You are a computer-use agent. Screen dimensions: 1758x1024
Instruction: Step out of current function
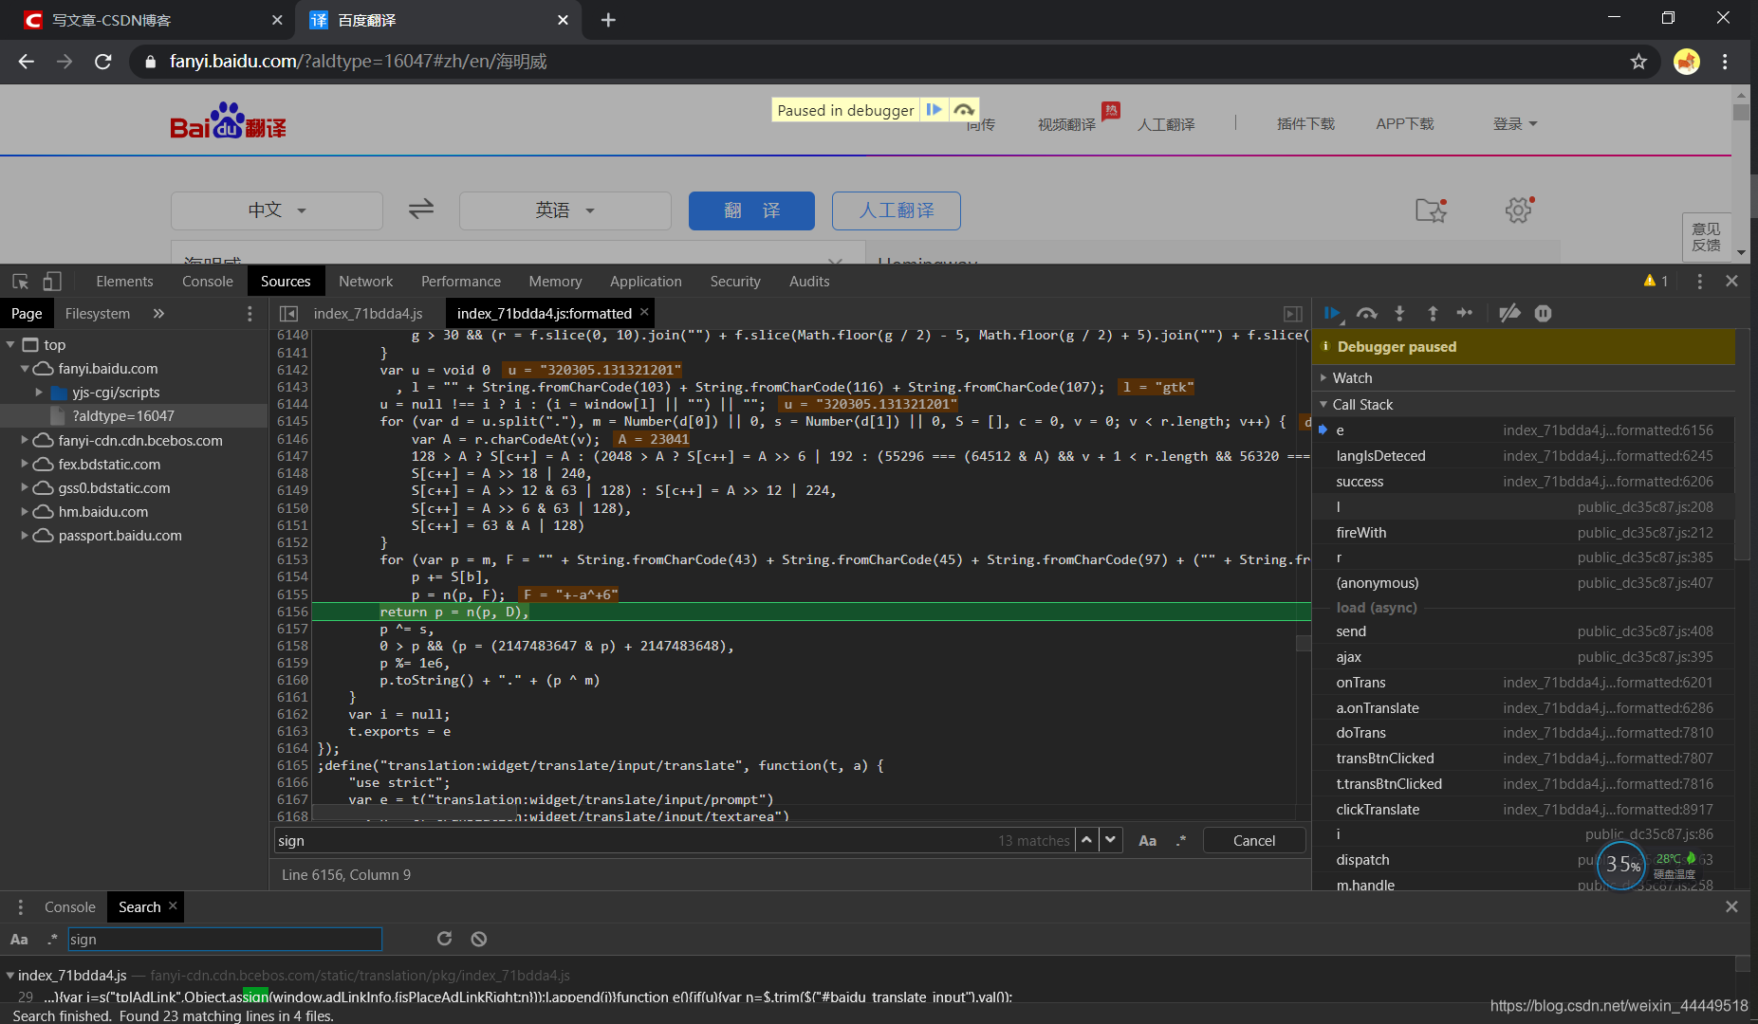pos(1433,313)
